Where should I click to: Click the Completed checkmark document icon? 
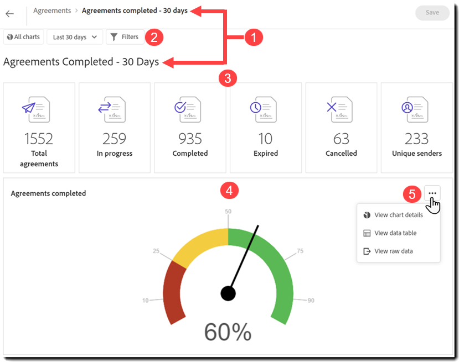(187, 109)
